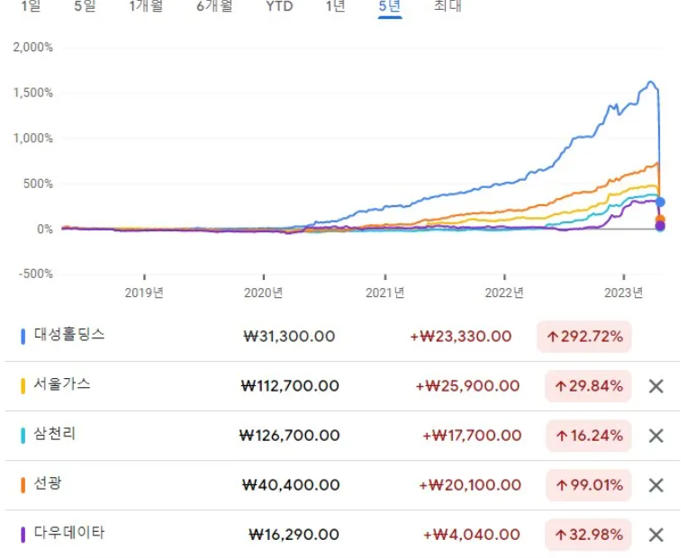Viewport: 687px width, 558px height.
Task: Click the blue 대성홀딩스 color marker
Action: pos(23,337)
